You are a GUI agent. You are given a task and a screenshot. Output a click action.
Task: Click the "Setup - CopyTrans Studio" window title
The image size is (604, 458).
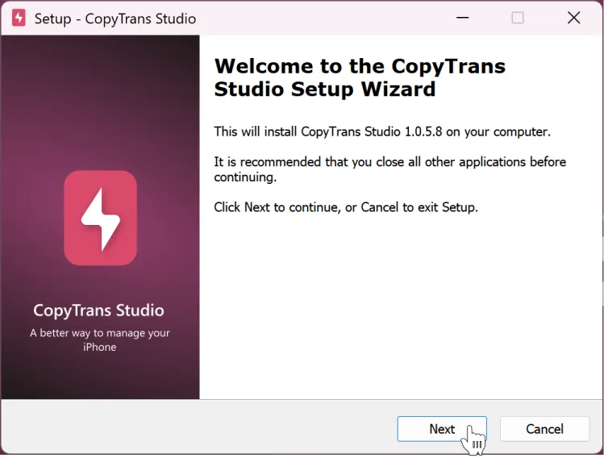[115, 19]
